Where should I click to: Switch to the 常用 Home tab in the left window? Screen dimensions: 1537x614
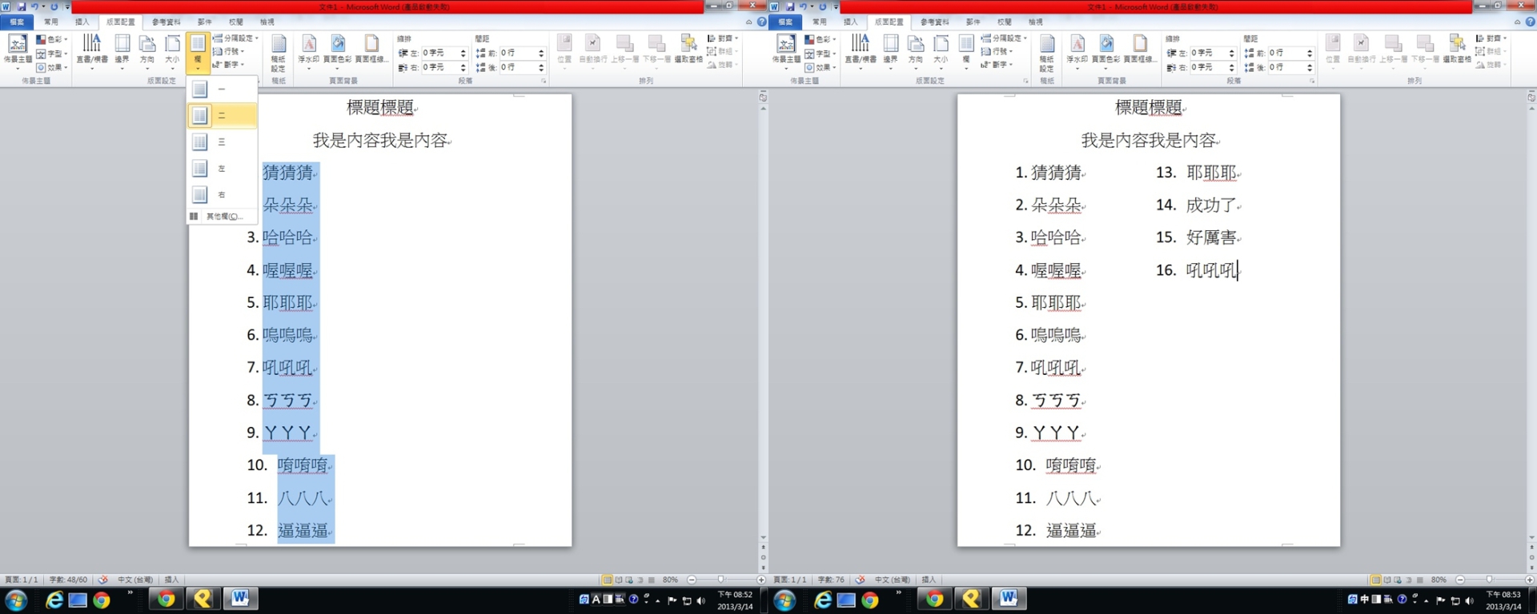51,22
